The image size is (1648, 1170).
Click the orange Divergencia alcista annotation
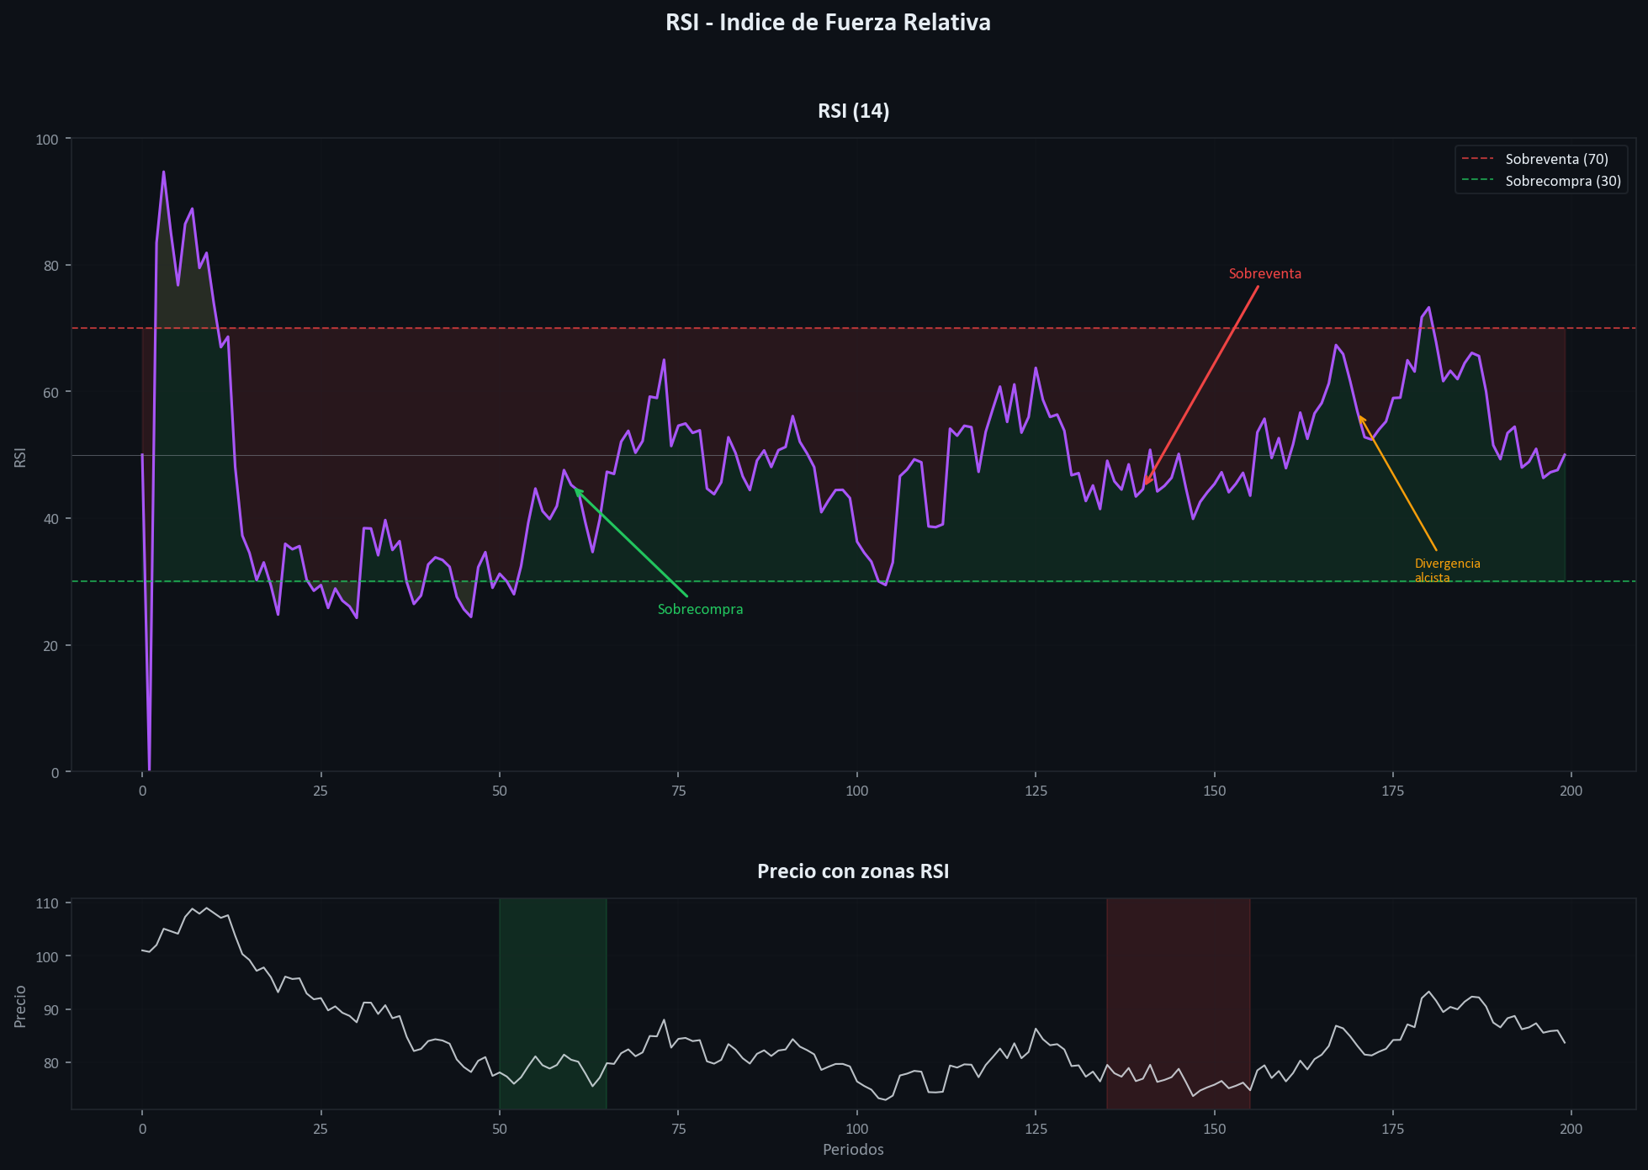pyautogui.click(x=1447, y=570)
